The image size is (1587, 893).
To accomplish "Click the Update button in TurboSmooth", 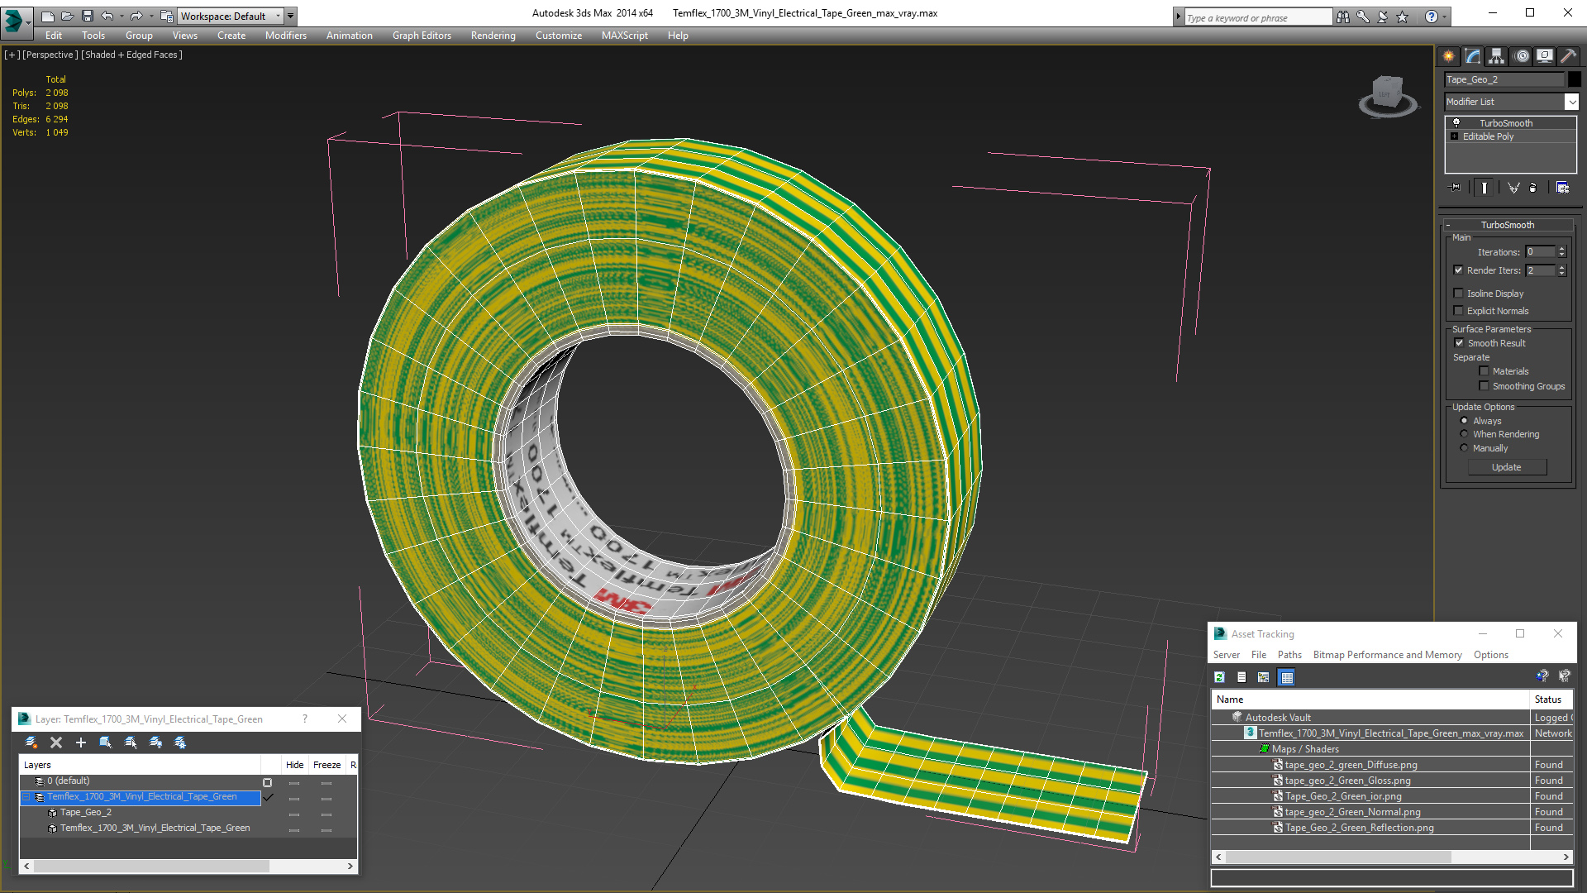I will (1507, 467).
